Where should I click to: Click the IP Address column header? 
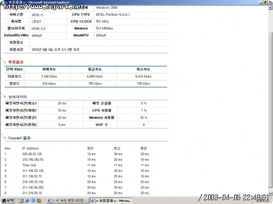coord(31,149)
